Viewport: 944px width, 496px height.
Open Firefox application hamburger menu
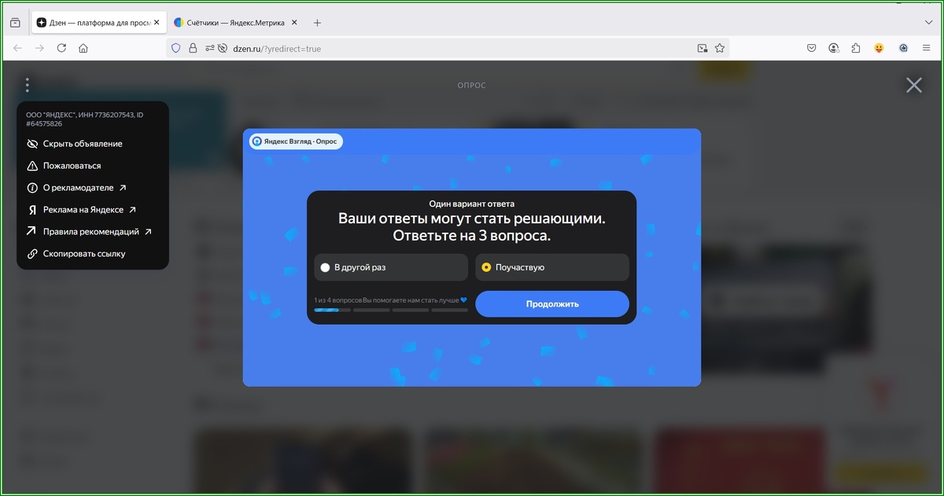[x=927, y=48]
